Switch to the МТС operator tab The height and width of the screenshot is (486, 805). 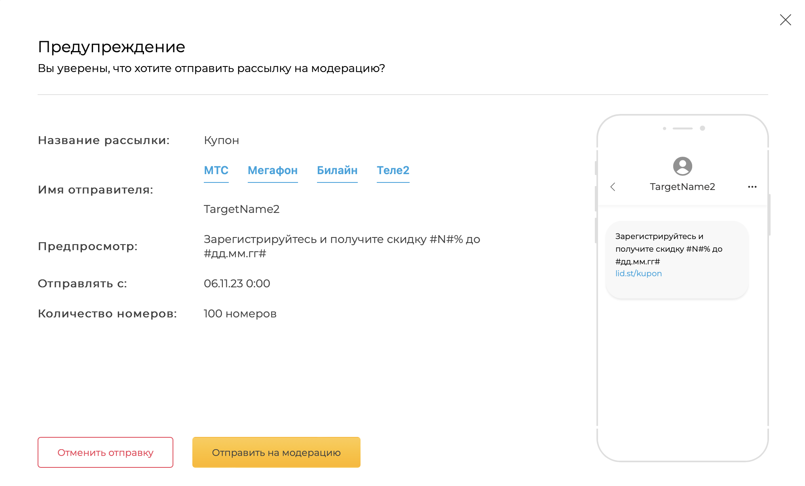(x=216, y=170)
